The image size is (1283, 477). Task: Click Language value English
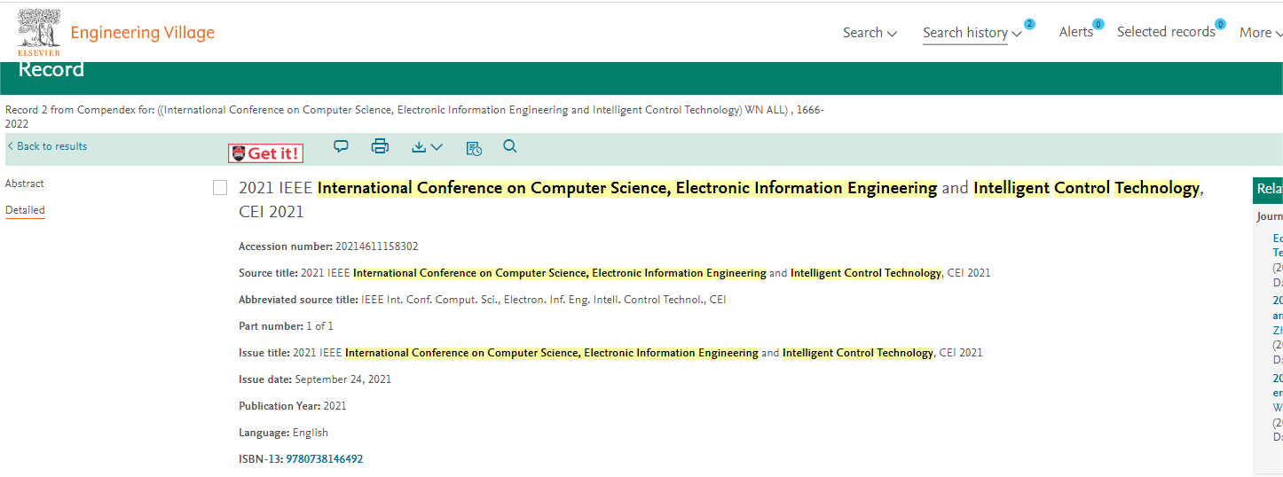311,433
